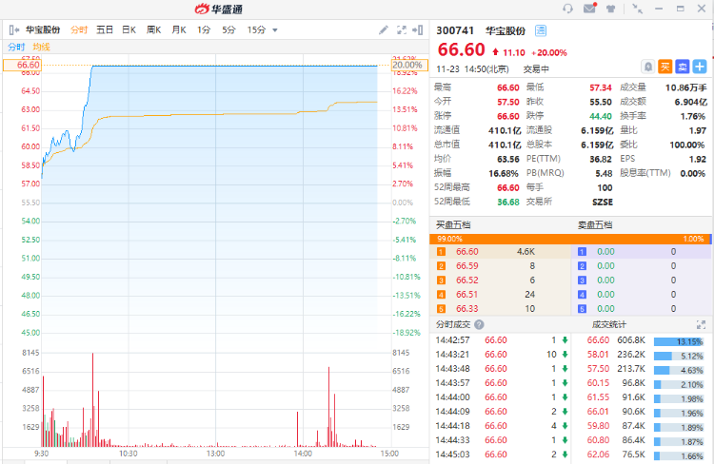Image resolution: width=714 pixels, height=464 pixels.
Task: Switch to the 15分 chart tab
Action: pos(256,30)
